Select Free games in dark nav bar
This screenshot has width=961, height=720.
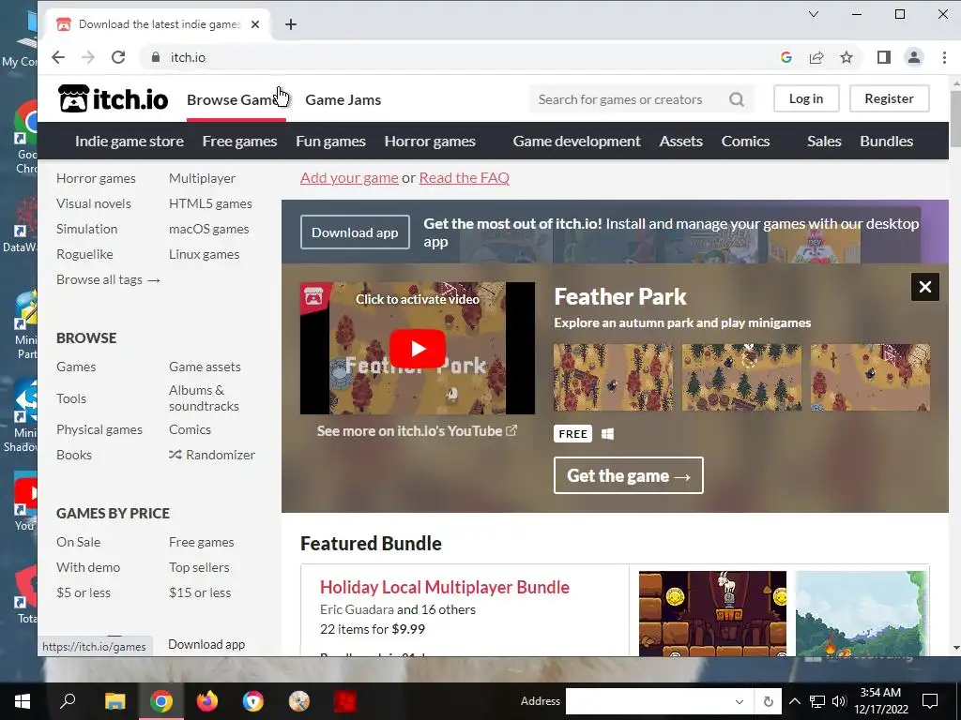click(x=239, y=142)
